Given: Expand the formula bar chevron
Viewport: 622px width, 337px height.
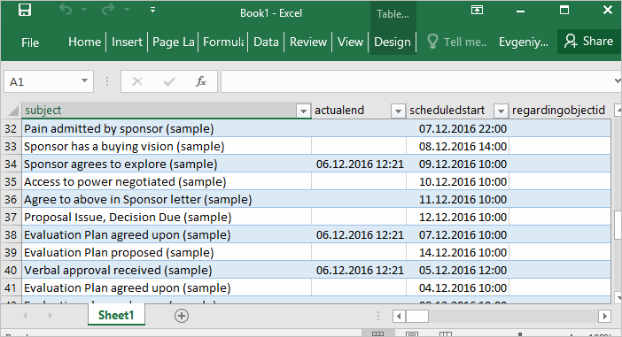Looking at the screenshot, I should tap(617, 80).
